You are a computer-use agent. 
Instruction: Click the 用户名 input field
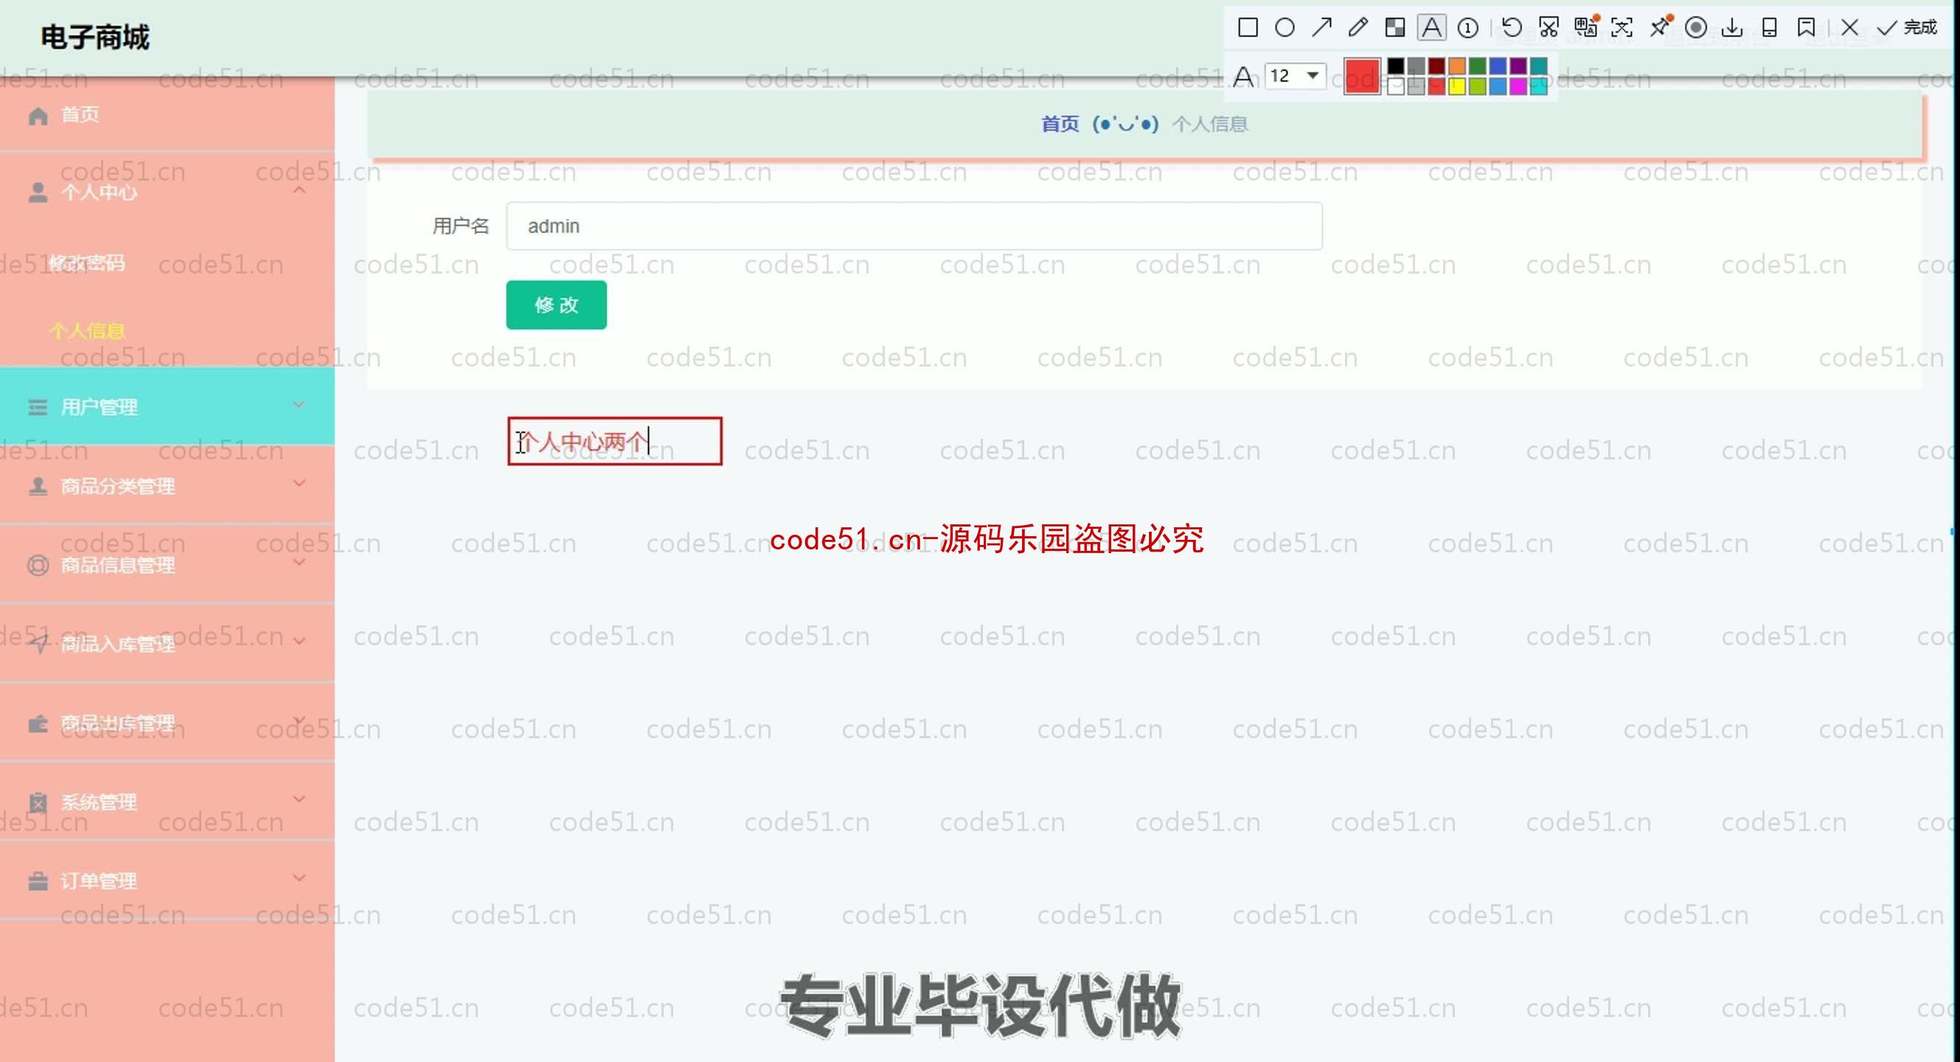pyautogui.click(x=914, y=225)
